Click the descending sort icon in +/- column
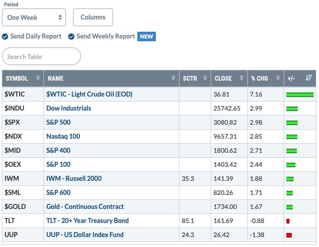 [x=309, y=77]
